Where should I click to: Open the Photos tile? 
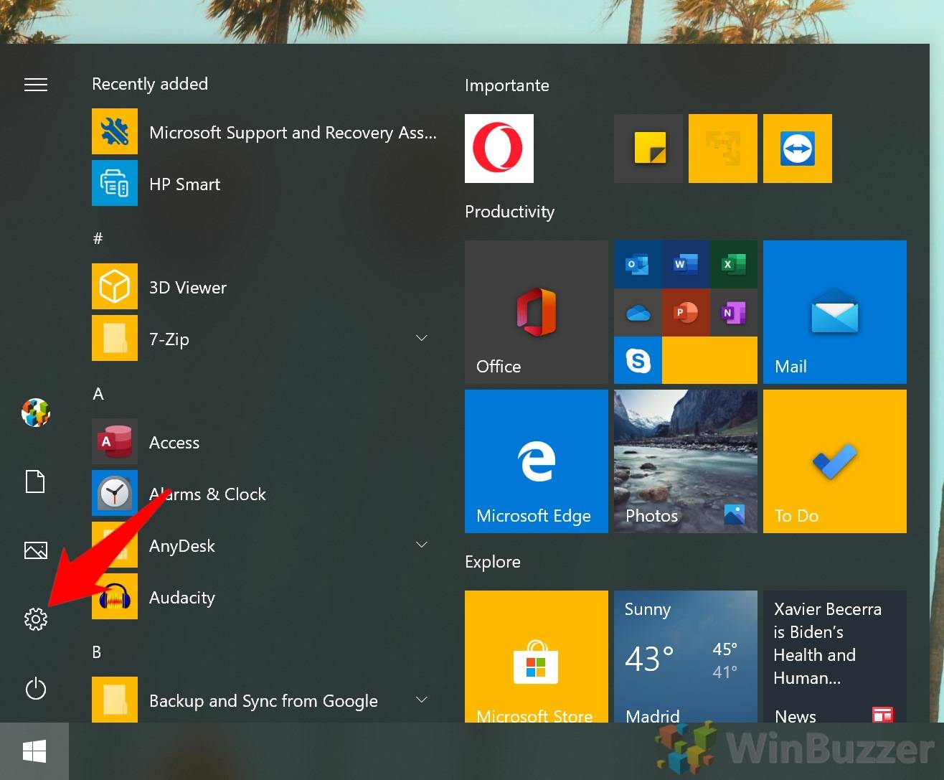[686, 461]
